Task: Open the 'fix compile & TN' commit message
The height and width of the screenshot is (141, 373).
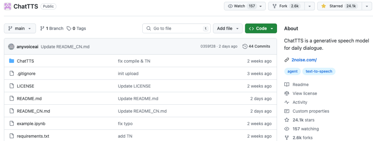Action: (x=134, y=61)
